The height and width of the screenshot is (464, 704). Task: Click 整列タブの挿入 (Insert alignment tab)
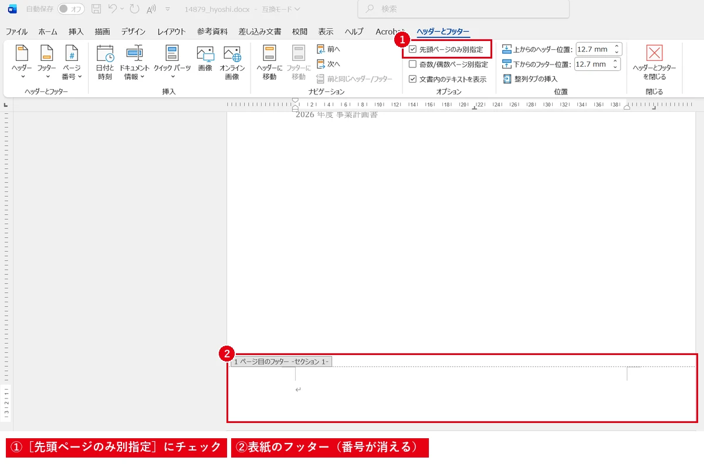[x=530, y=79]
